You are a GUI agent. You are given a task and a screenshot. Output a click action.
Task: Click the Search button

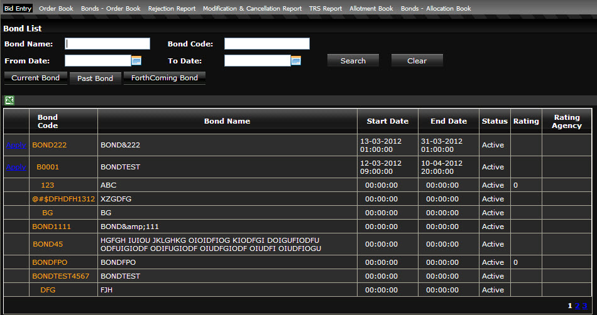(x=353, y=60)
